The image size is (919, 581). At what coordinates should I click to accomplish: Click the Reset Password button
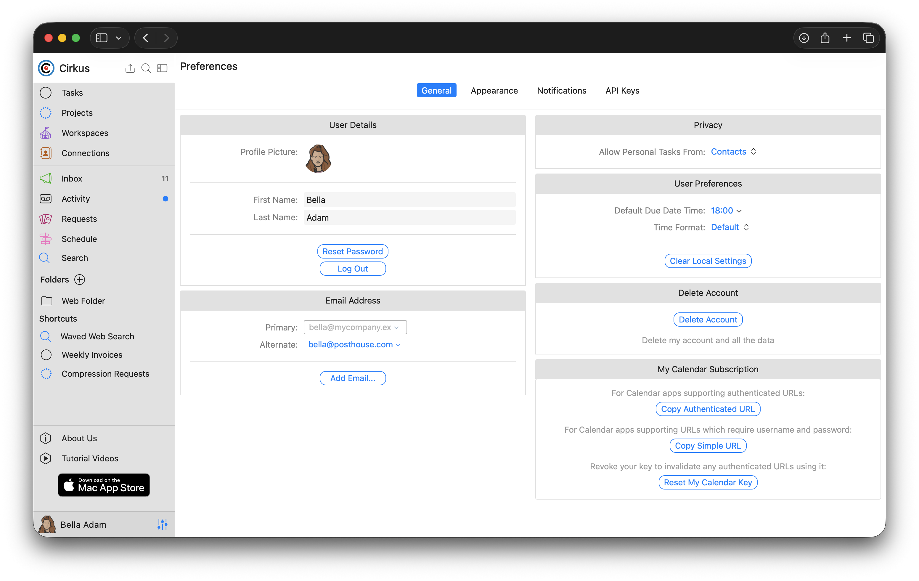352,251
